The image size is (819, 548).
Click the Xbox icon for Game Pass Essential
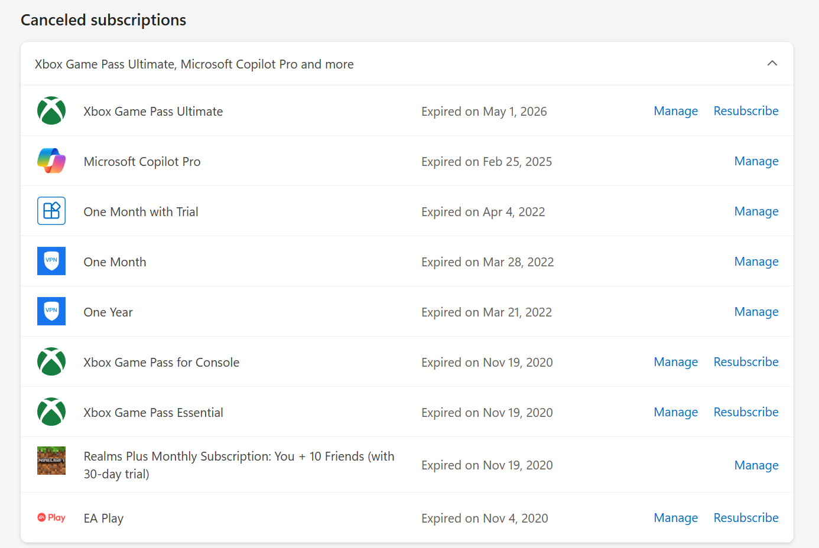click(51, 412)
